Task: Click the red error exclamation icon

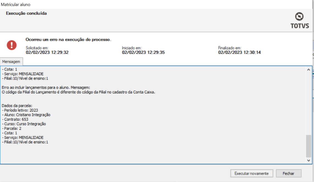Action: coord(12,45)
